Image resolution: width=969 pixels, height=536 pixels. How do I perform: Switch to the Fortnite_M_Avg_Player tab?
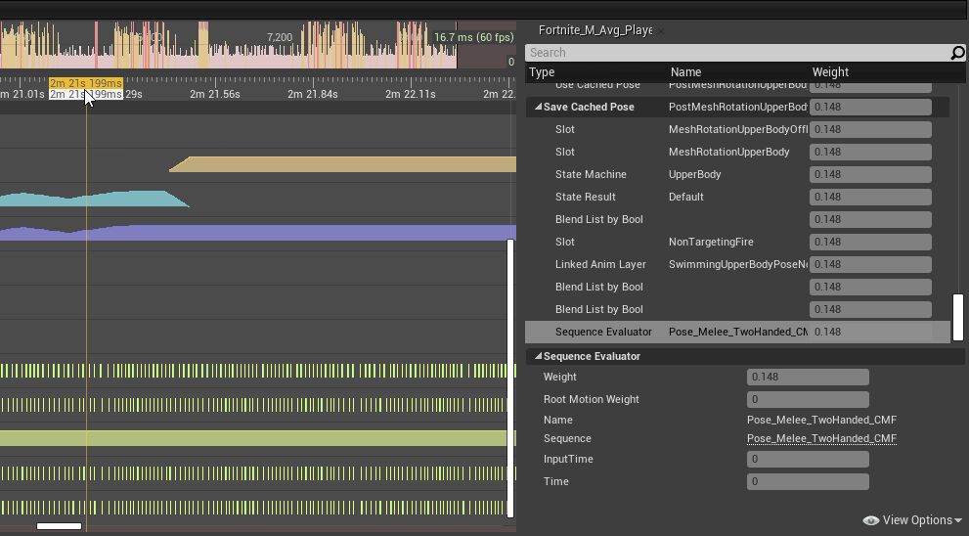point(595,30)
